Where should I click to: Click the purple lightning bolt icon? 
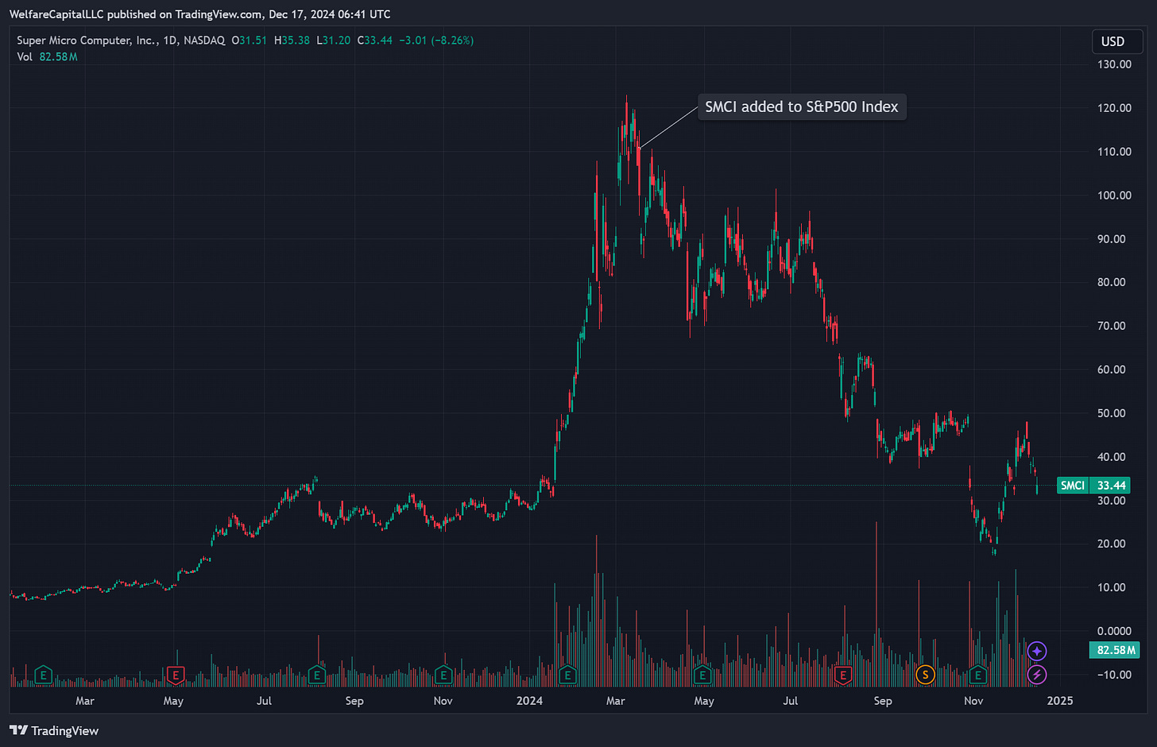tap(1037, 675)
